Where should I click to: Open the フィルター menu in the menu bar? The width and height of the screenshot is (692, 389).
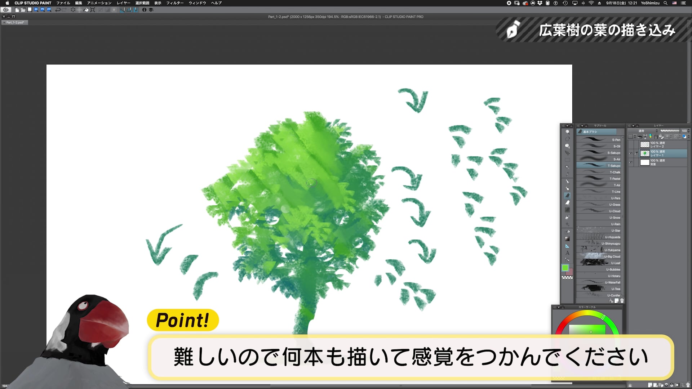(176, 3)
